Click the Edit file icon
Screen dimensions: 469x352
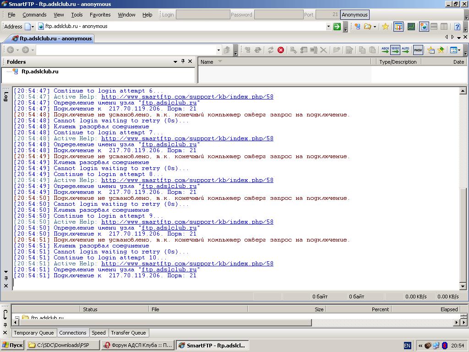coord(349,50)
